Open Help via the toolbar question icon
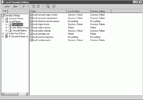Viewport: 143px width, 100px height. pos(54,6)
